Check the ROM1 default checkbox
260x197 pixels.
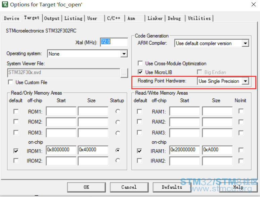16,111
